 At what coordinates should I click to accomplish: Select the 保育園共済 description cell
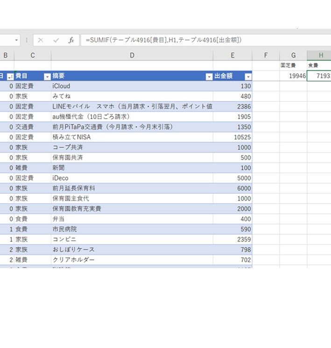(132, 158)
